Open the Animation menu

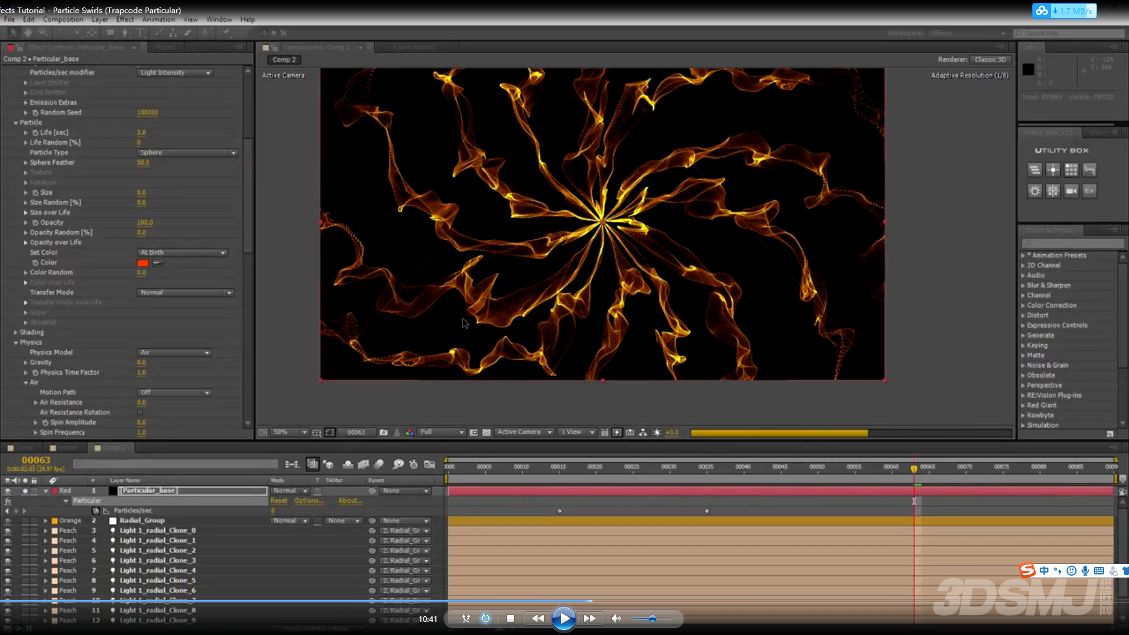coord(159,19)
